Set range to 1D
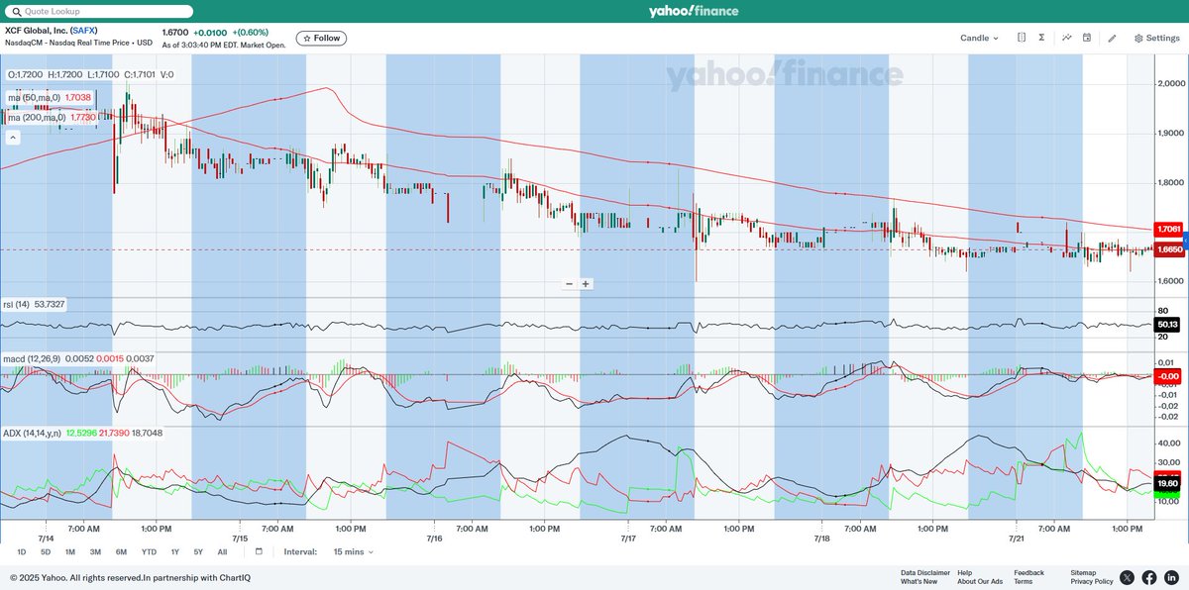Viewport: 1189px width, 590px height. point(22,551)
